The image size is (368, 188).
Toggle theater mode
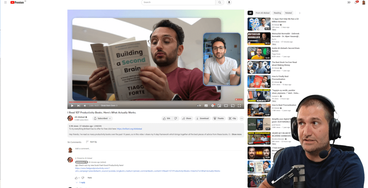click(x=226, y=106)
